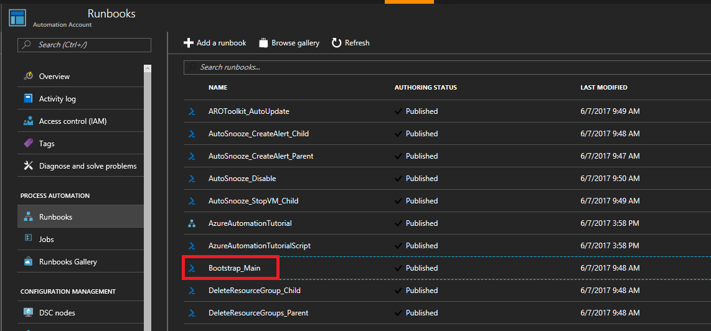Select DeleteResourceGroups_Parent runbook name
Screen dimensions: 711x331
point(258,313)
